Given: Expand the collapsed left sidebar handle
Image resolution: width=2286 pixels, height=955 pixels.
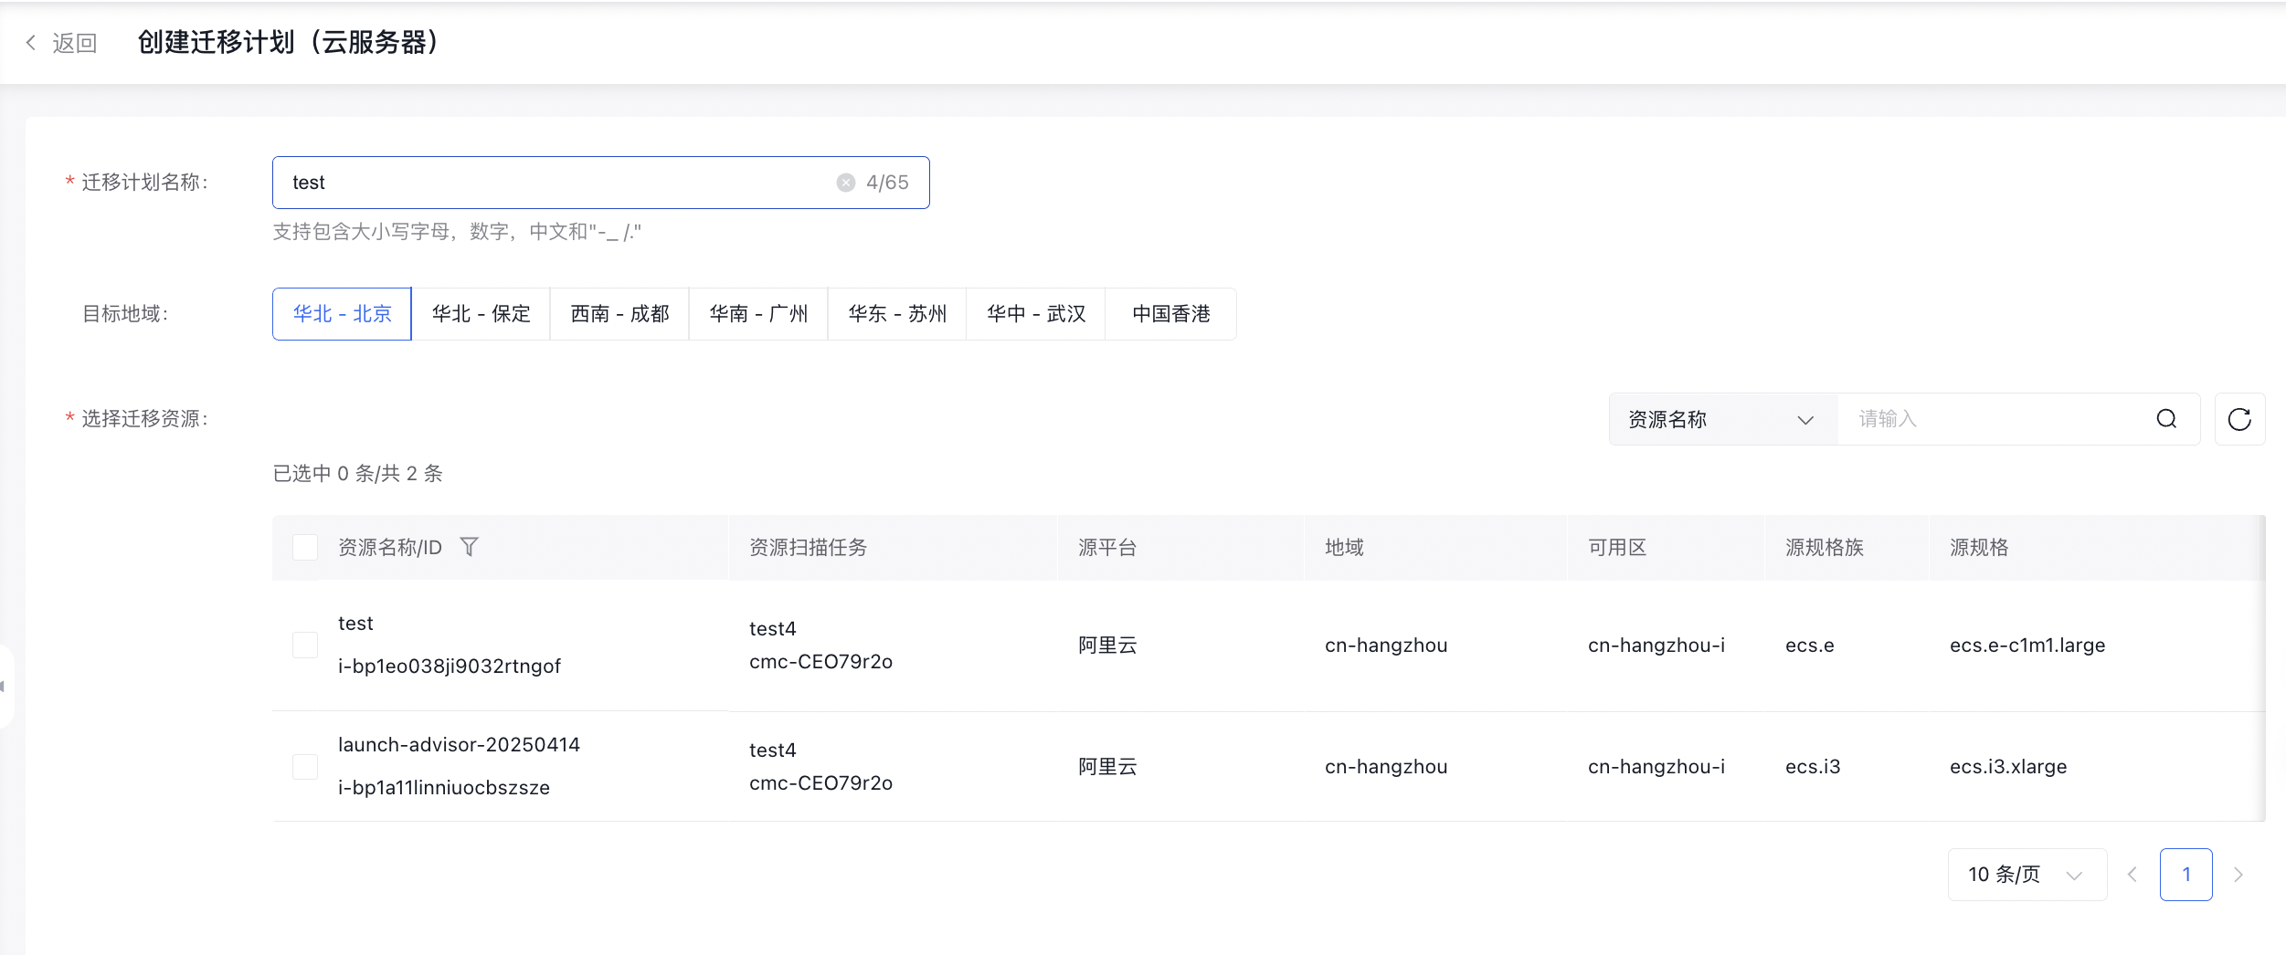Looking at the screenshot, I should (x=5, y=687).
